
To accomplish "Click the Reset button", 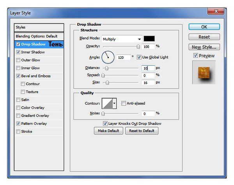I will (204, 37).
